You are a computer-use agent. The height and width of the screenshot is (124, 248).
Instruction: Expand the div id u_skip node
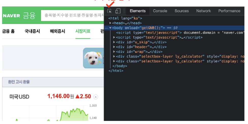[114, 42]
